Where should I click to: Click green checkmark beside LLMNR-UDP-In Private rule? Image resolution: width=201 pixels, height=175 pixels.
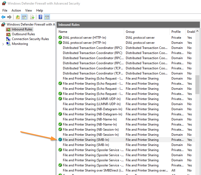pyautogui.click(x=60, y=99)
